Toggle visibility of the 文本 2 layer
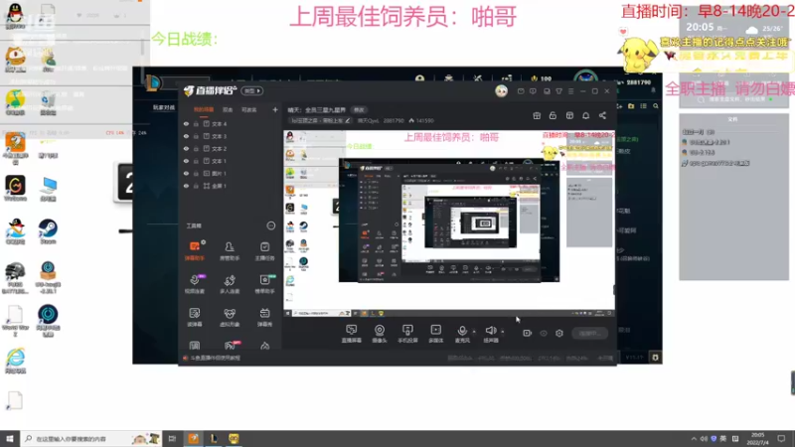Viewport: 795px width, 447px height. pos(186,149)
